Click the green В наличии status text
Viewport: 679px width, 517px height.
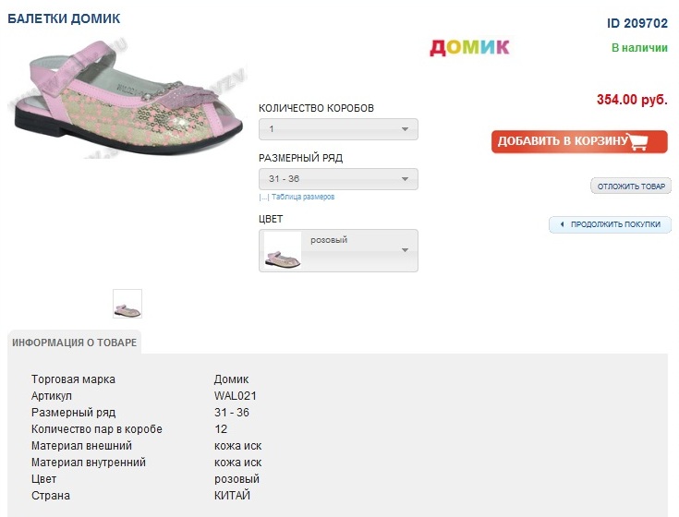(638, 47)
